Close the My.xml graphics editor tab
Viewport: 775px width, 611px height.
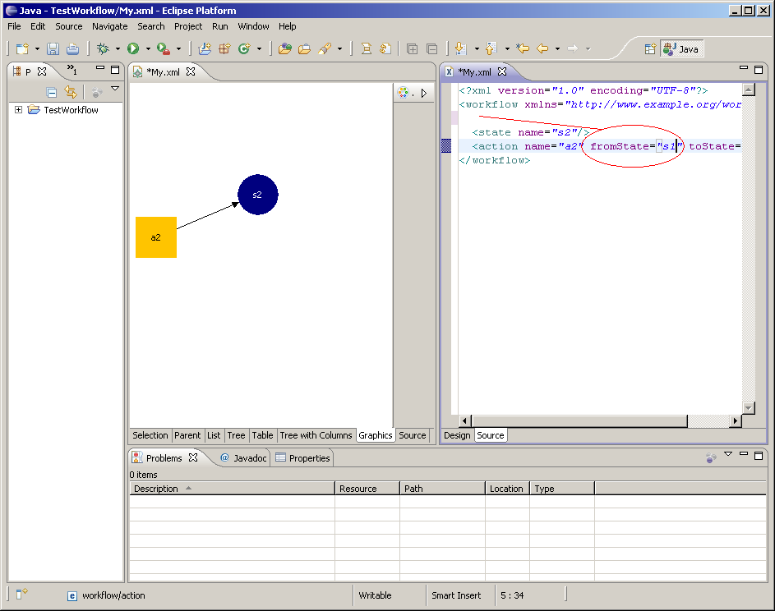191,72
